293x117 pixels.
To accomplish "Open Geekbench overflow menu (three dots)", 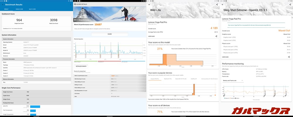I will click(70, 5).
